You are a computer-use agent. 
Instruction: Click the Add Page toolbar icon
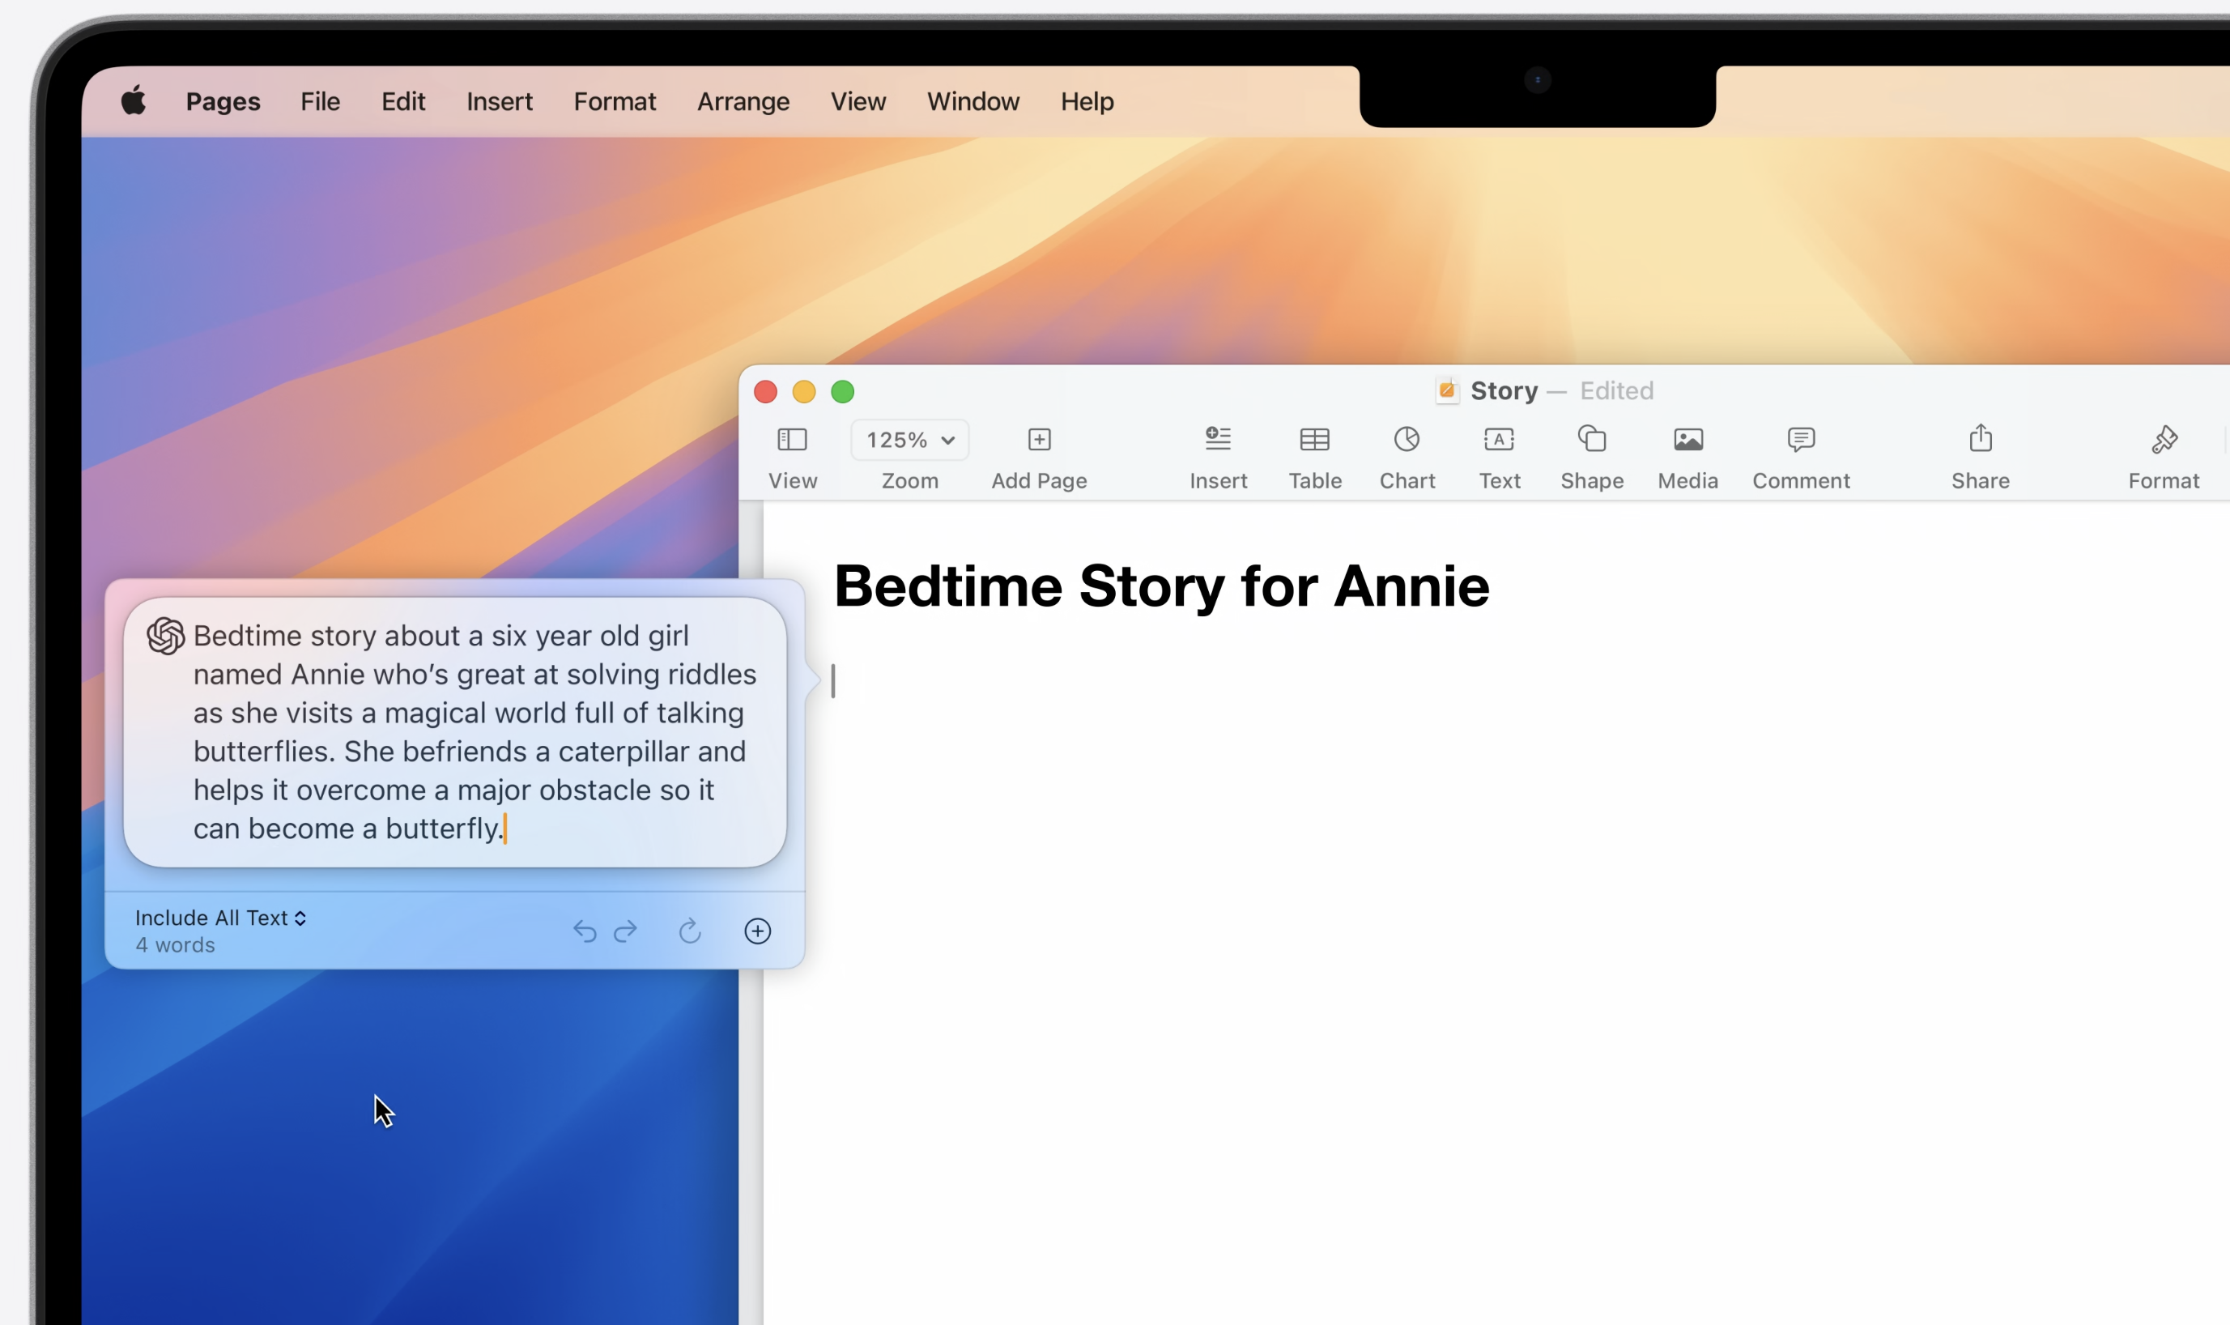click(1039, 439)
